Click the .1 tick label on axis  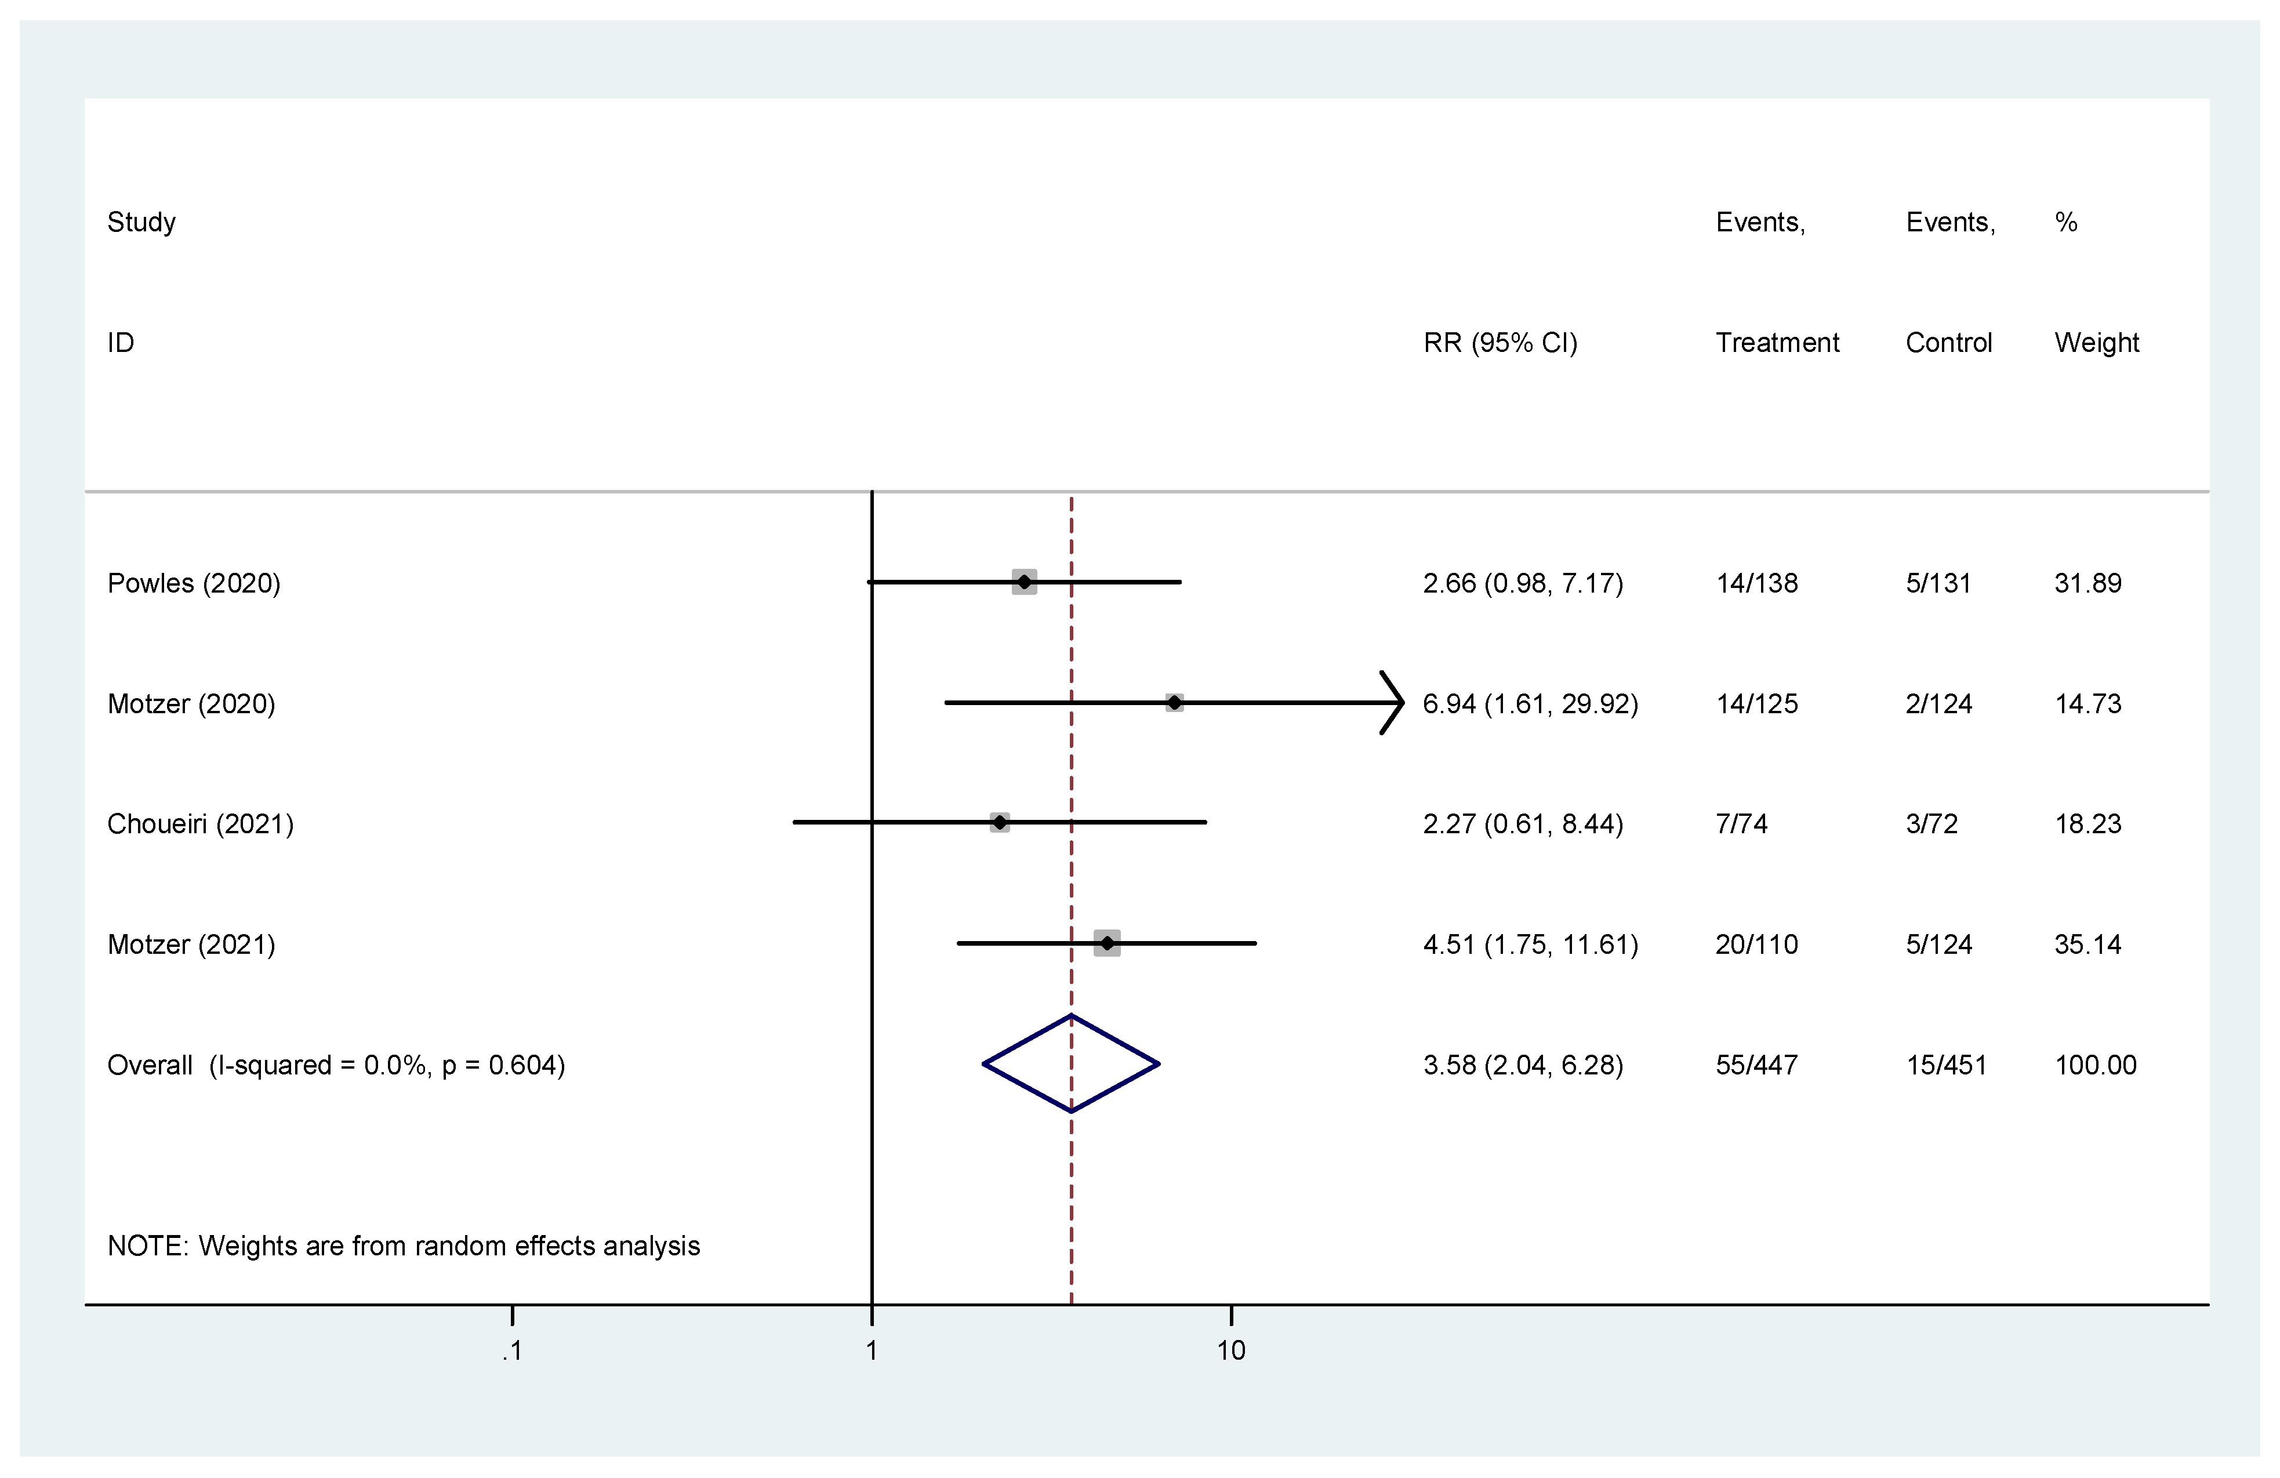tap(513, 1350)
